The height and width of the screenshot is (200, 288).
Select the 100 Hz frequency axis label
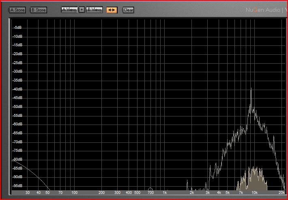pos(74,193)
